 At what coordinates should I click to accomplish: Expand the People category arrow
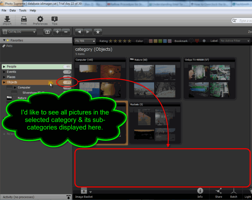tap(4, 67)
